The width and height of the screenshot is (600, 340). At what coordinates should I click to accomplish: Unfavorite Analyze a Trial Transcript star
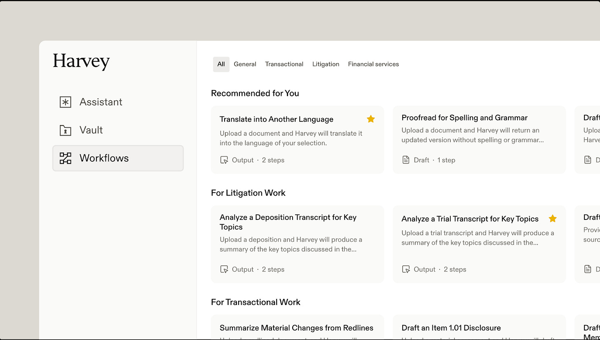click(553, 218)
